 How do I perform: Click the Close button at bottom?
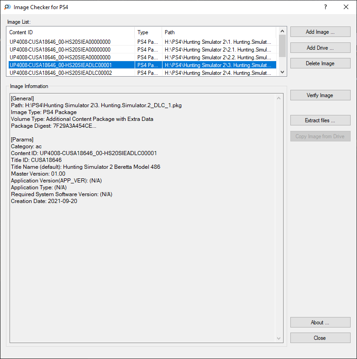pos(320,338)
